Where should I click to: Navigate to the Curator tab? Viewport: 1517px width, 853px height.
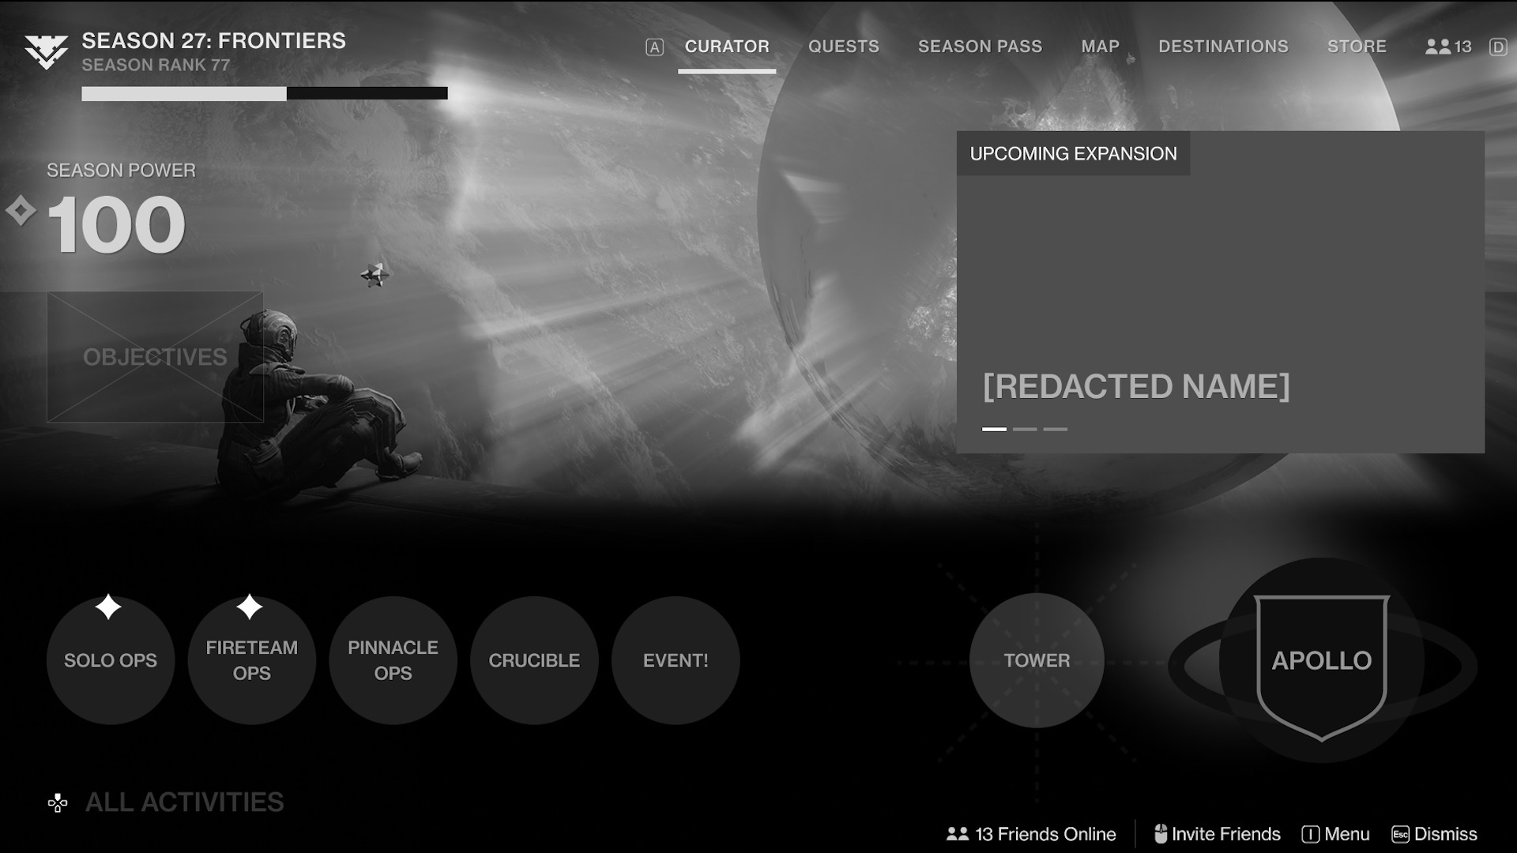[x=726, y=46]
